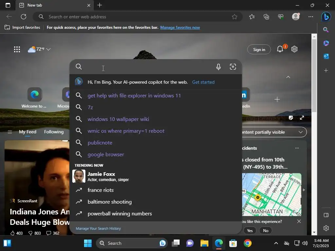Click the Sign in button
Screen dimensions: 335x251
(259, 50)
